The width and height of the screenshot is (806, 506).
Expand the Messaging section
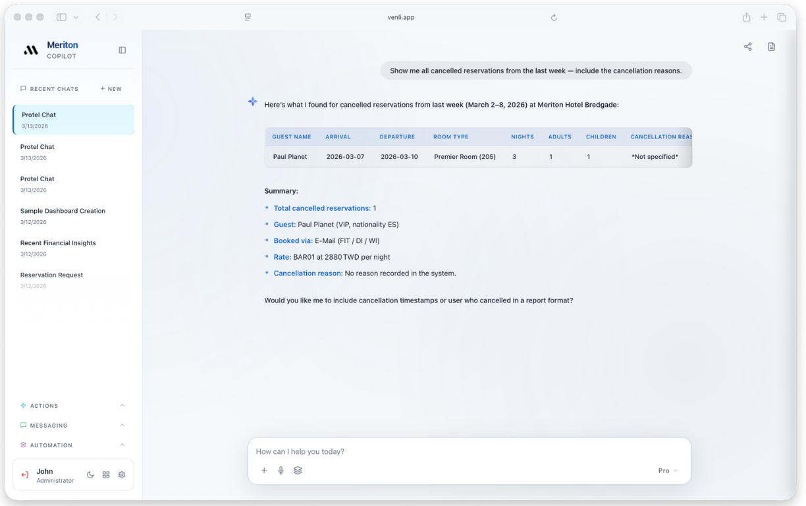coord(73,426)
